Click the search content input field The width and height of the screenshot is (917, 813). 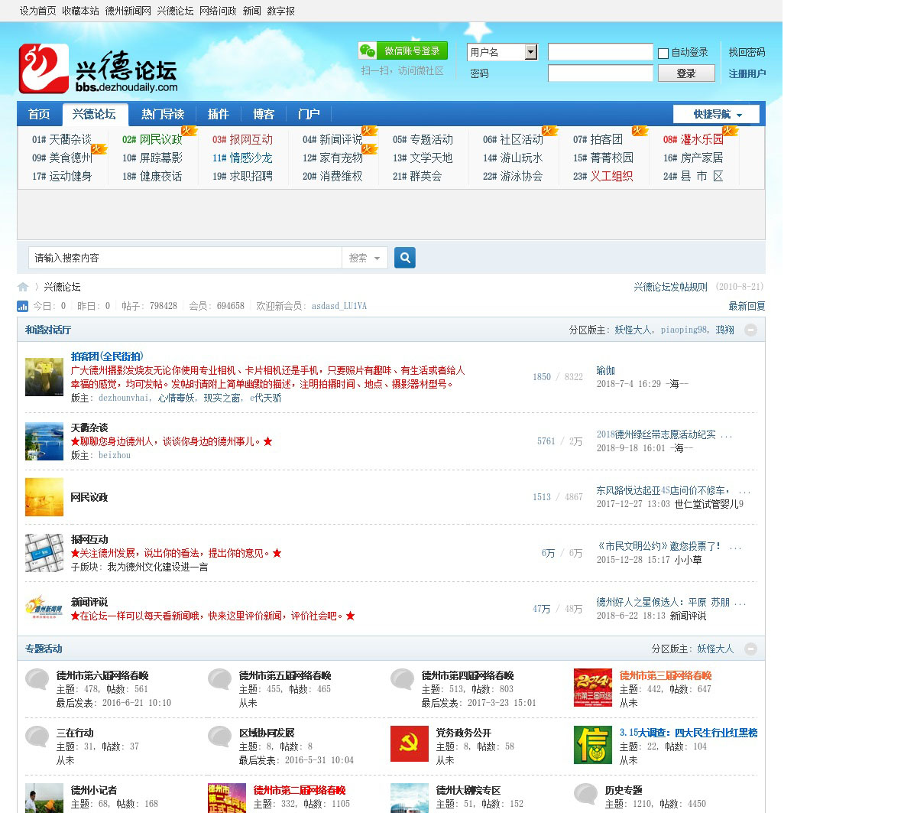coord(185,259)
